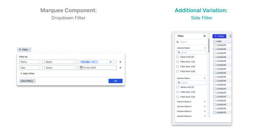
Task: Click the +2 chip in the value field
Action: pyautogui.click(x=94, y=62)
